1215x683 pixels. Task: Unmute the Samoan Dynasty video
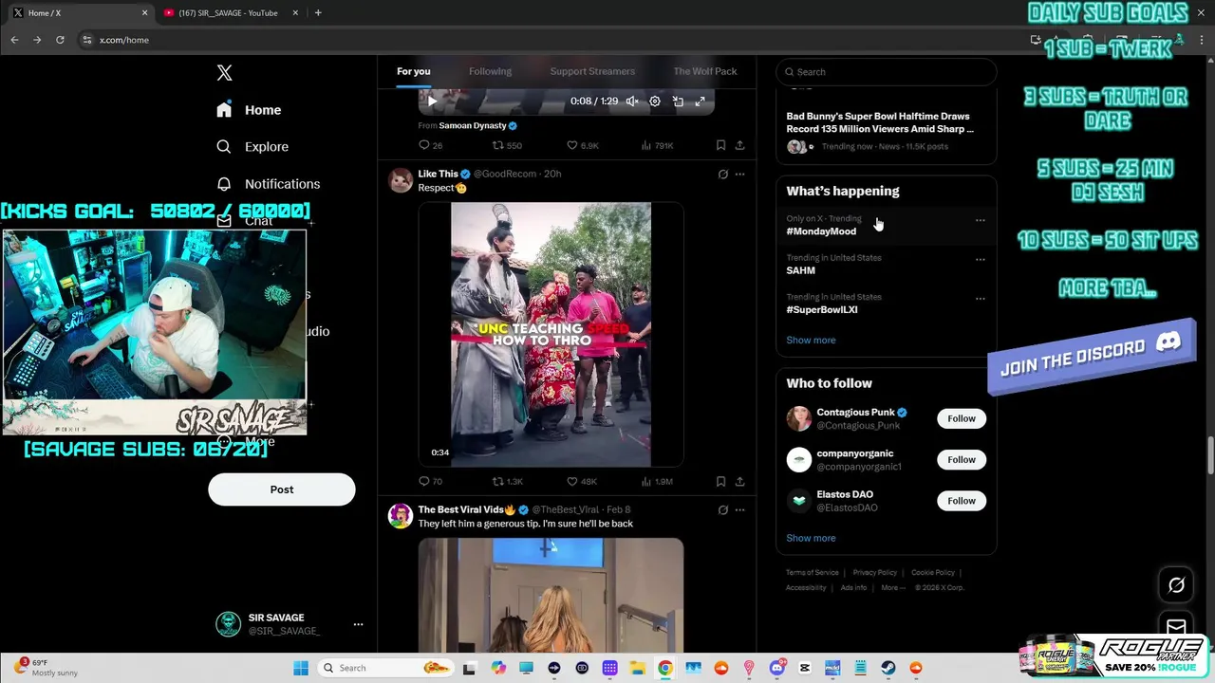[x=631, y=102]
